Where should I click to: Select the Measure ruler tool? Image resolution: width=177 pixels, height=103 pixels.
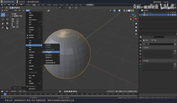[7, 28]
